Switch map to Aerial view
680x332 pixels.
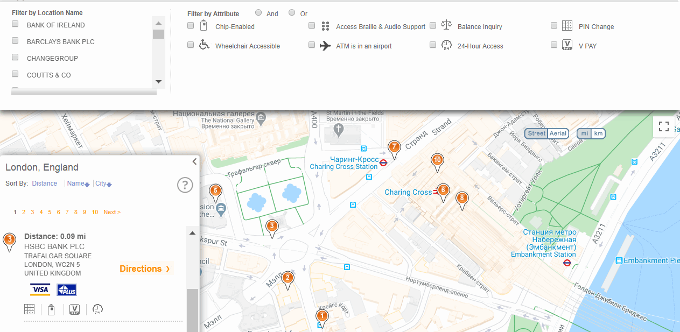pos(558,133)
